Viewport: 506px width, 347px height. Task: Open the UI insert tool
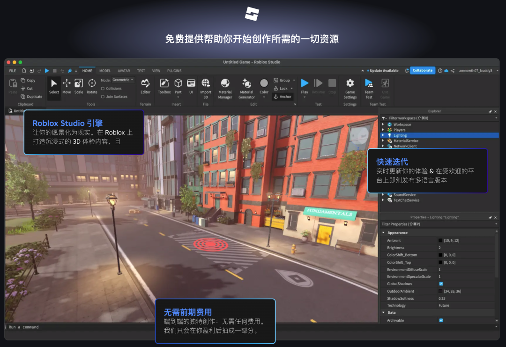click(191, 86)
